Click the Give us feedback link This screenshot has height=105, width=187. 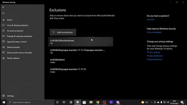pos(154,32)
